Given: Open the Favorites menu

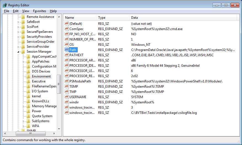Looking at the screenshot, I should (x=39, y=11).
